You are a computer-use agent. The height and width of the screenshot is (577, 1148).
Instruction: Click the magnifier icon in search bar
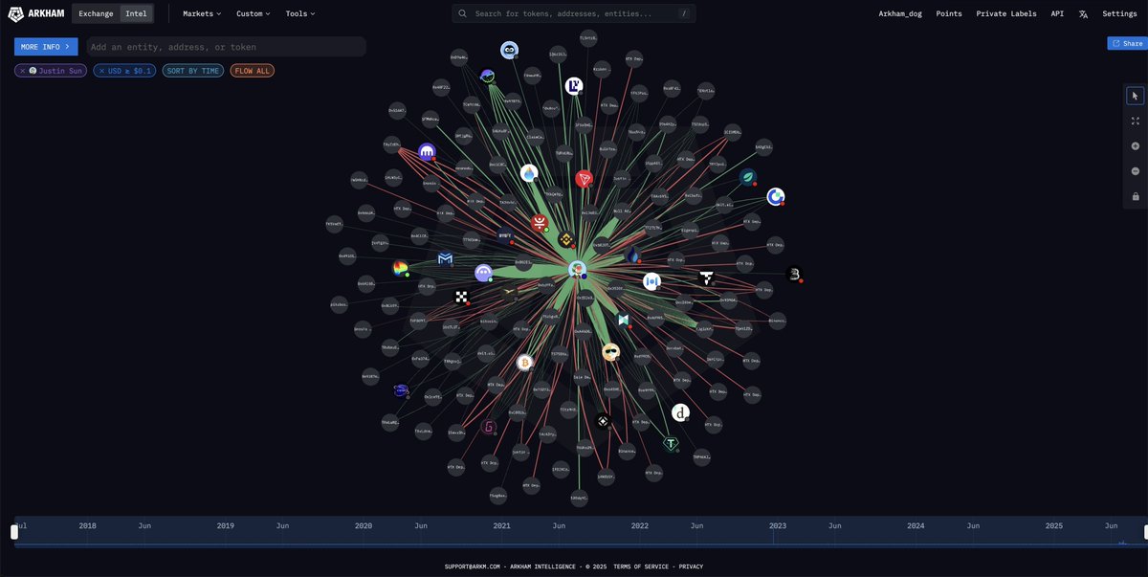pyautogui.click(x=463, y=13)
